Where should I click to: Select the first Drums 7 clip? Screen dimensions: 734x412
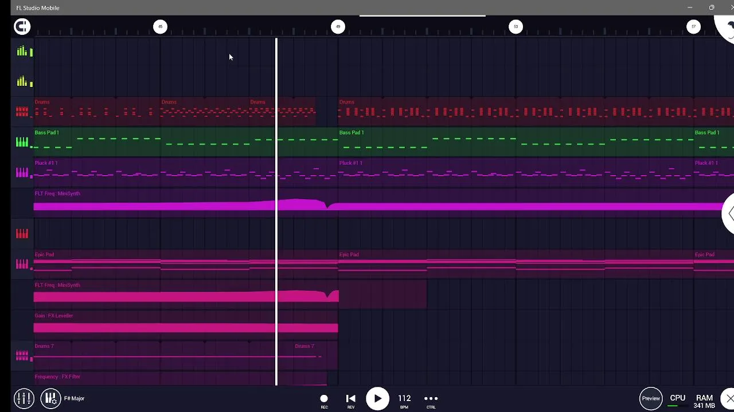click(163, 355)
